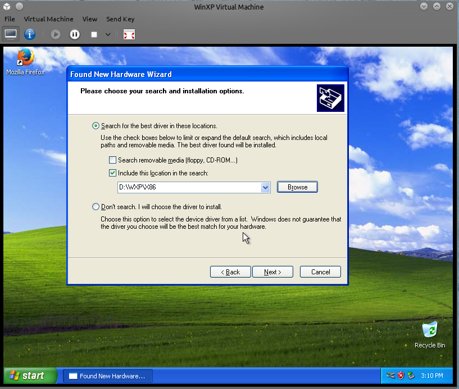Click the red security shield tray icon

(401, 376)
